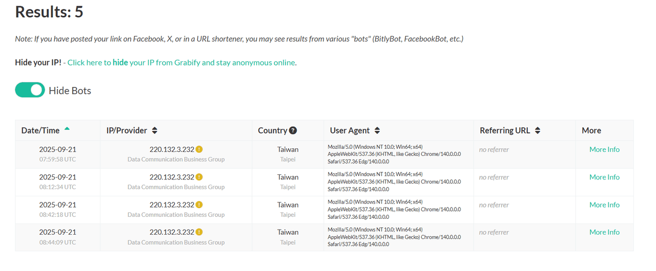Sort by Referring URL column arrows
Image resolution: width=656 pixels, height=271 pixels.
point(538,130)
